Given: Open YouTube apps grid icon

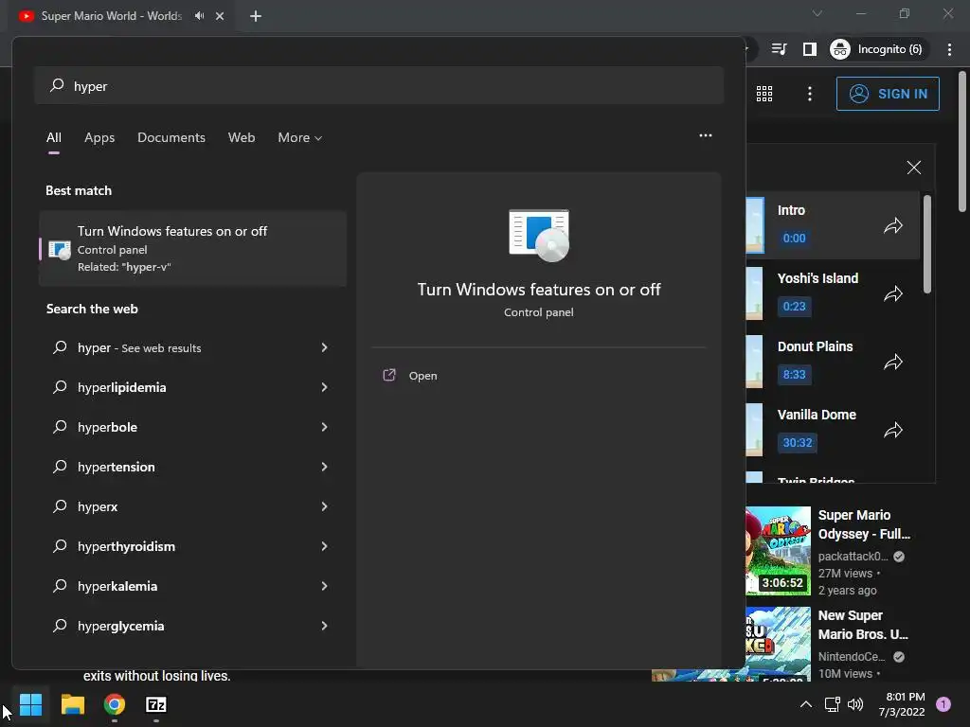Looking at the screenshot, I should (764, 94).
